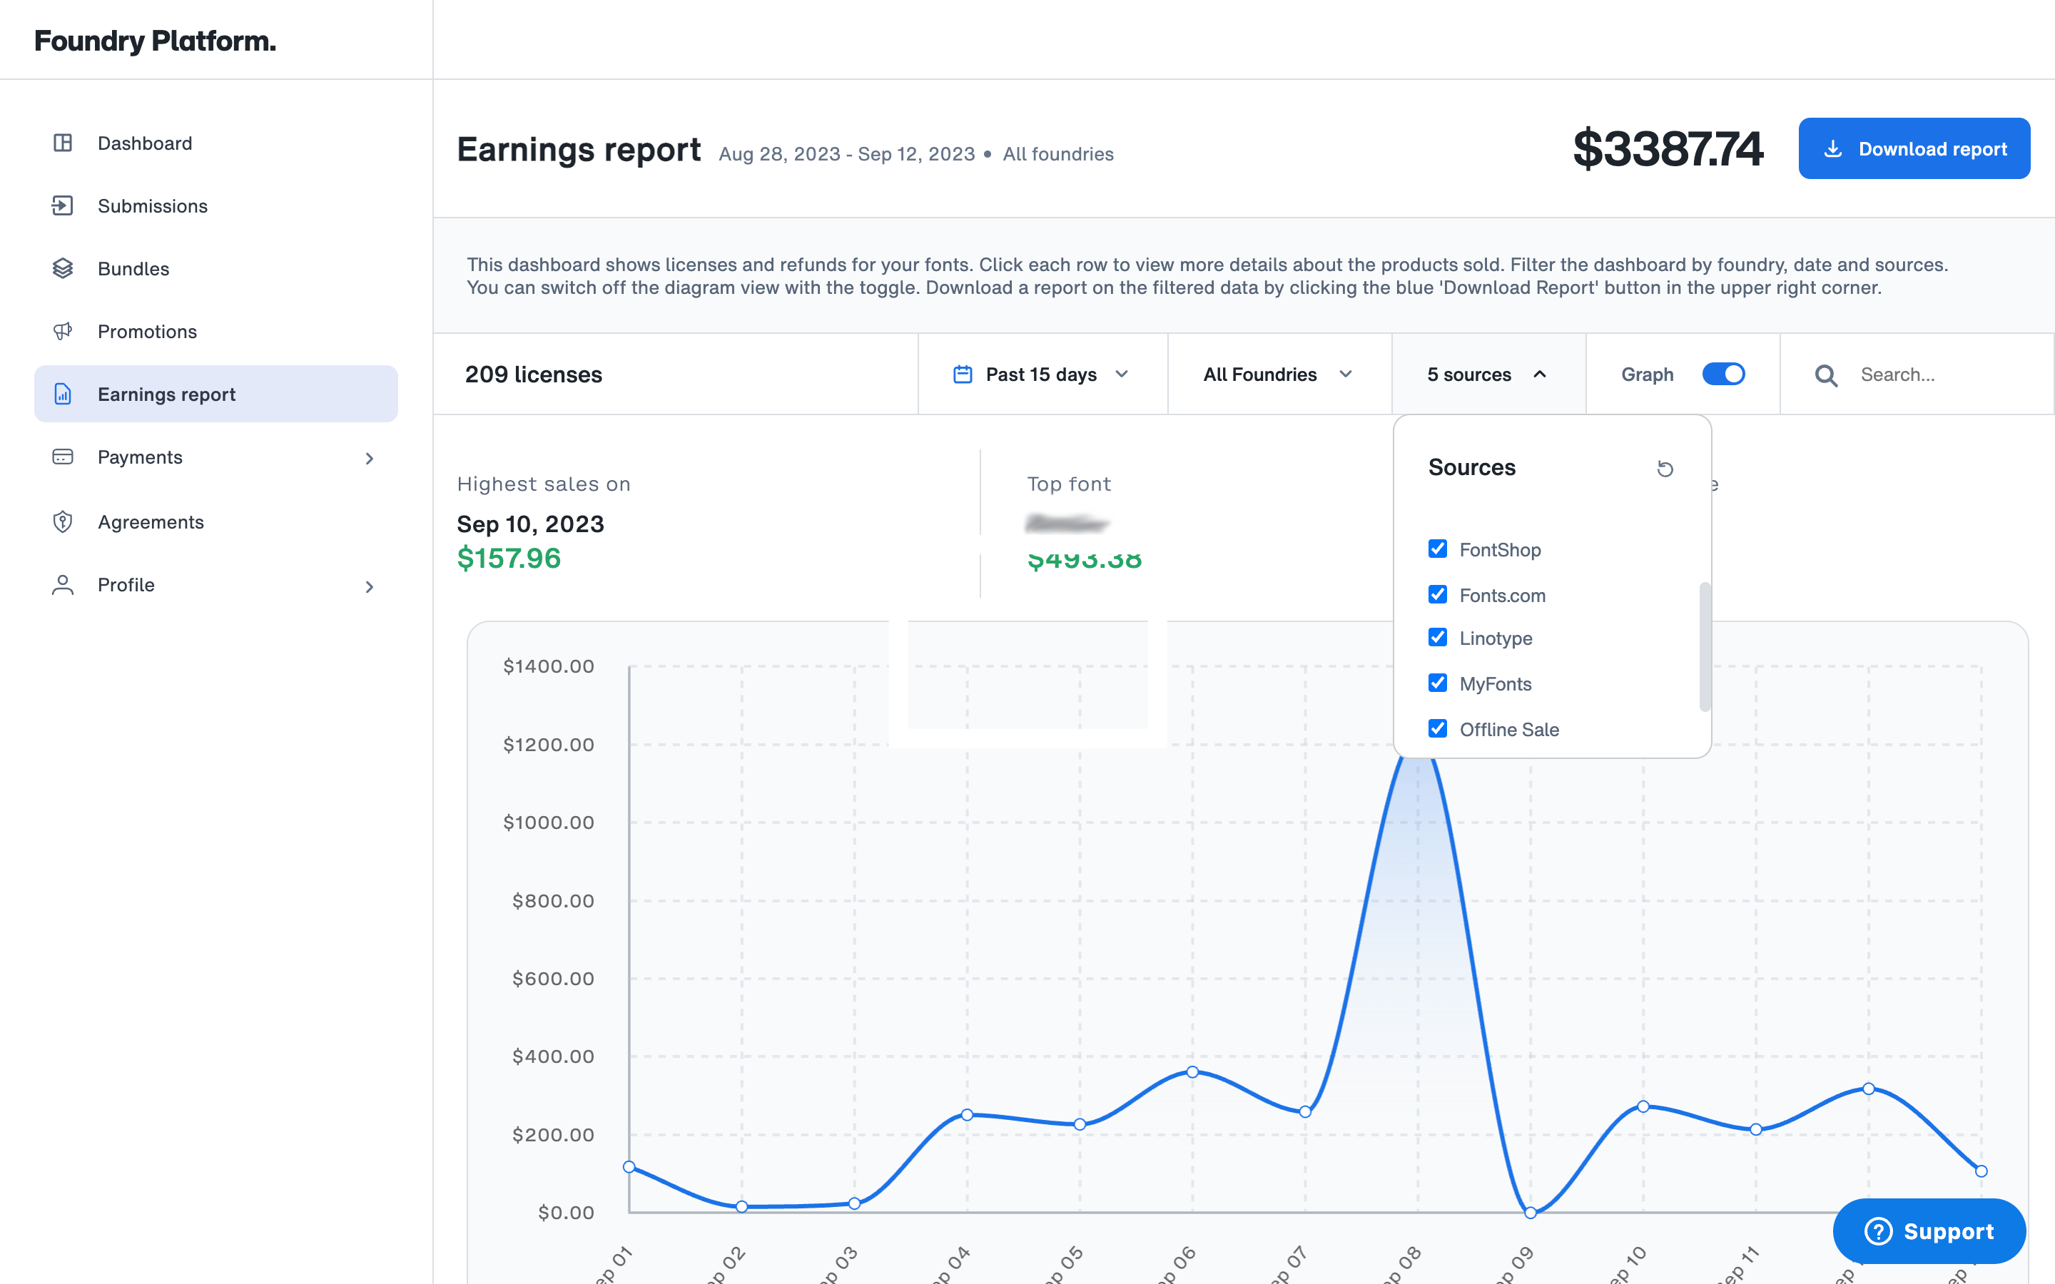Click the search magnifier icon
Image resolution: width=2055 pixels, height=1284 pixels.
pos(1826,375)
